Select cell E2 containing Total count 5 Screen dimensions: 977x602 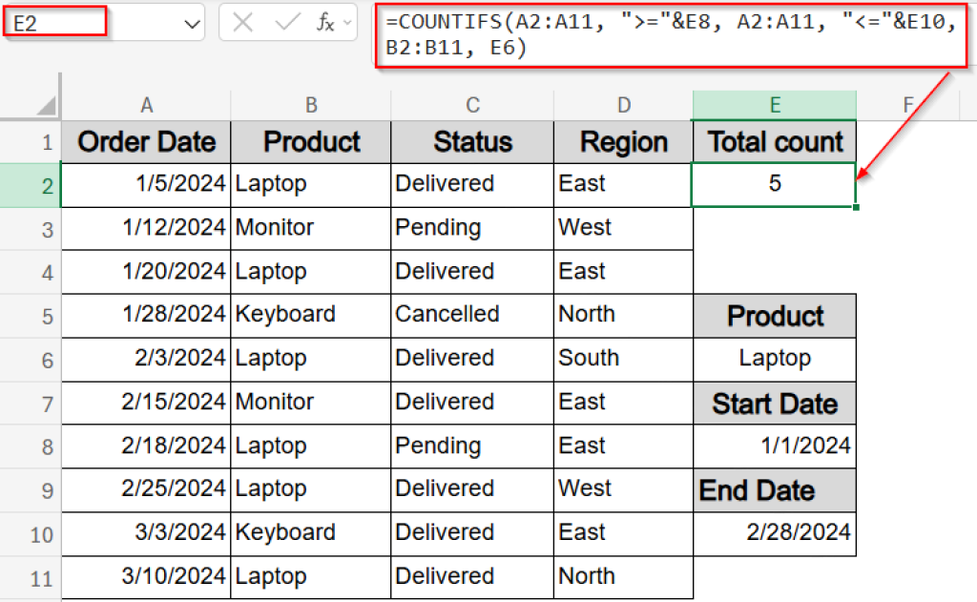[x=775, y=184]
